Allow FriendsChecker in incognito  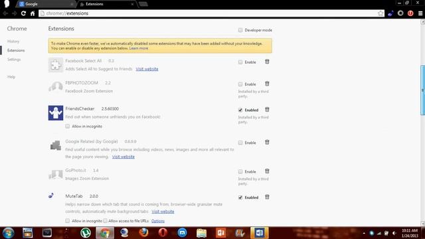point(67,126)
